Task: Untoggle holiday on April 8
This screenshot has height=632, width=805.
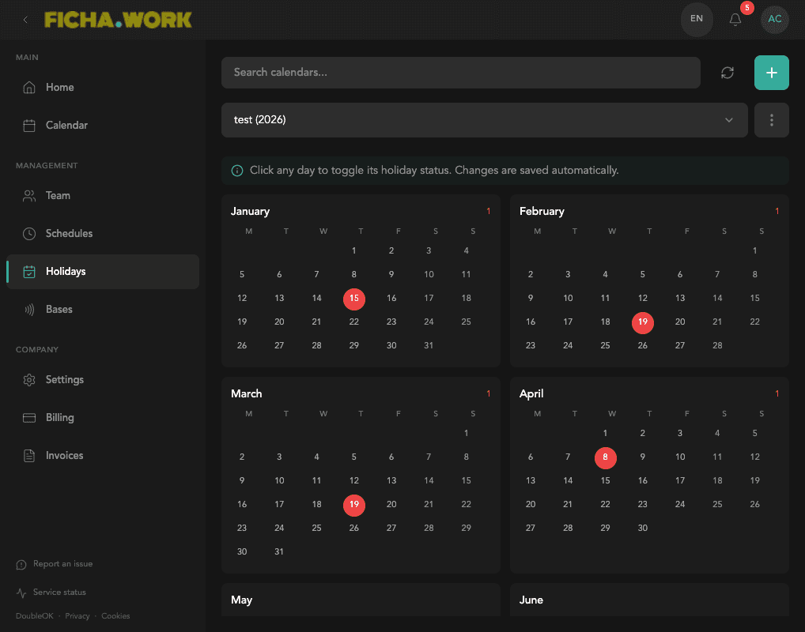Action: [x=605, y=457]
